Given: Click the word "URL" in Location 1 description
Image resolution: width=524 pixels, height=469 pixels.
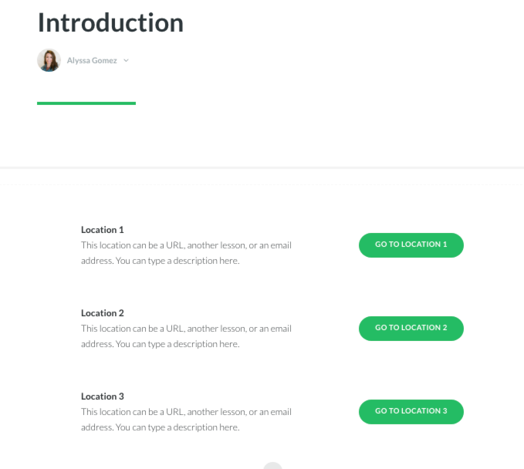Looking at the screenshot, I should point(175,245).
